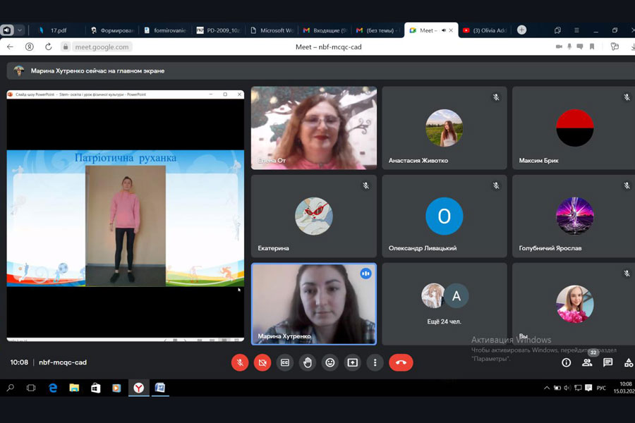Viewport: 635px width, 423px height.
Task: Open the activities icon in Meet
Action: (x=628, y=362)
